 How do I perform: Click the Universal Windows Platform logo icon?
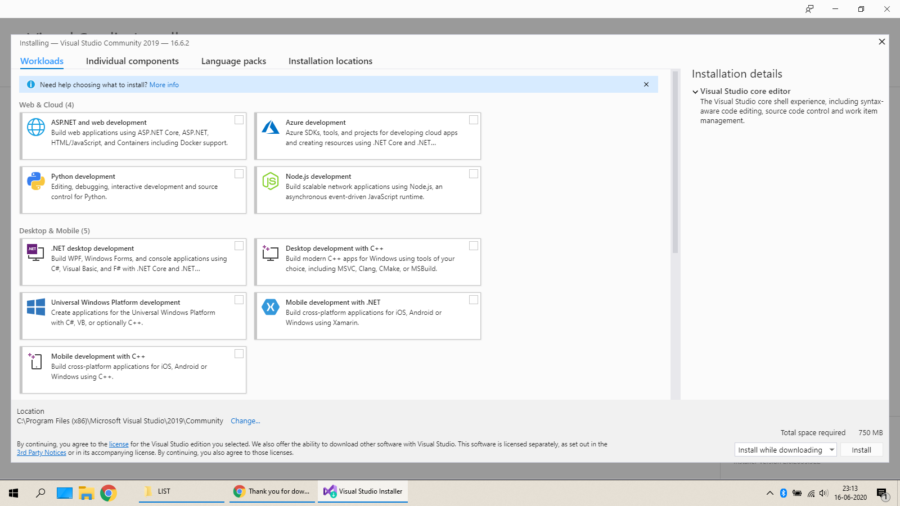[x=36, y=307]
